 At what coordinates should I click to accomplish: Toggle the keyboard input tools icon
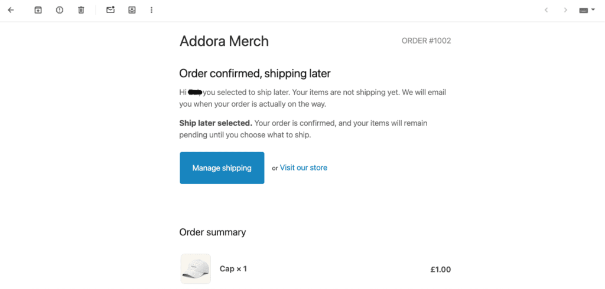click(x=584, y=10)
